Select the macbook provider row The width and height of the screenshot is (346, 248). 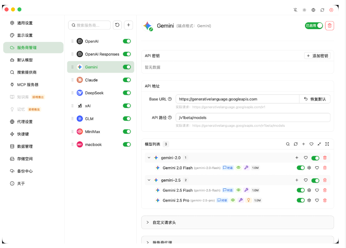[101, 145]
